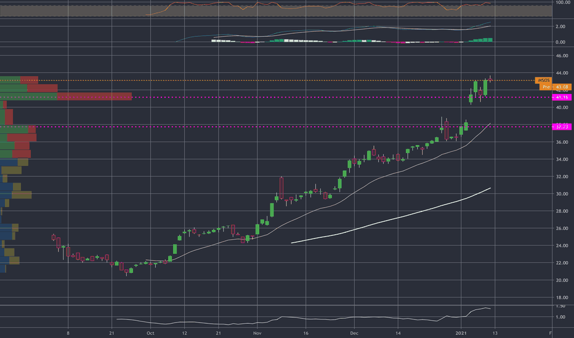The height and width of the screenshot is (338, 574).
Task: Click the 18.00 price axis label
Action: (562, 297)
